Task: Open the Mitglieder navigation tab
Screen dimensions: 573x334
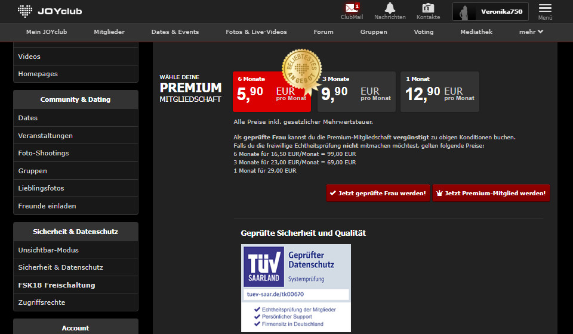Action: coord(109,32)
